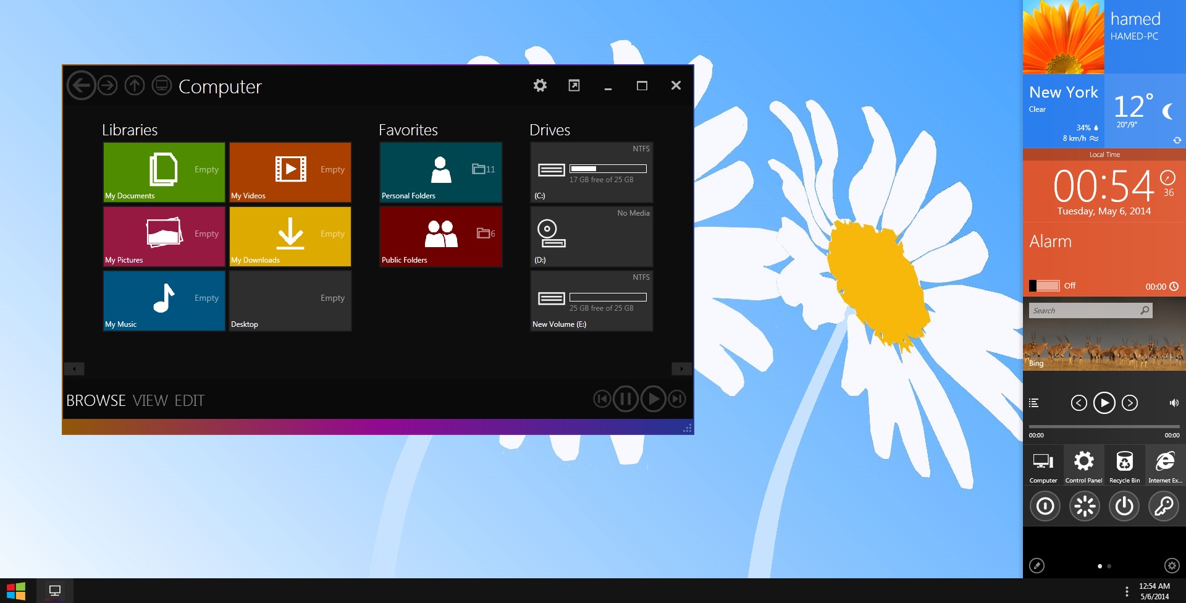Open Control Panel from sidebar

click(1083, 466)
